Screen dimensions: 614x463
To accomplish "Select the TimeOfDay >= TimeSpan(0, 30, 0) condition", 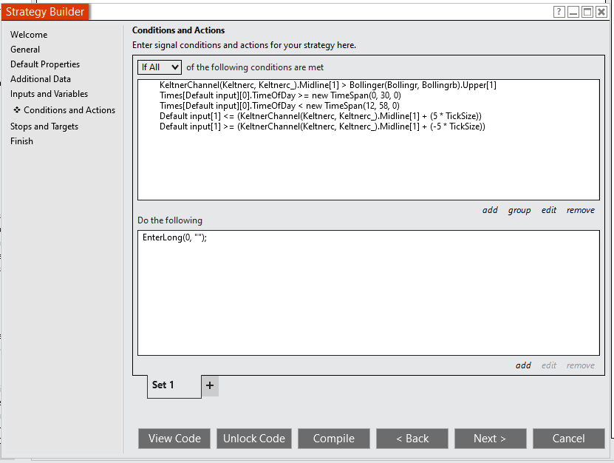I will [280, 95].
